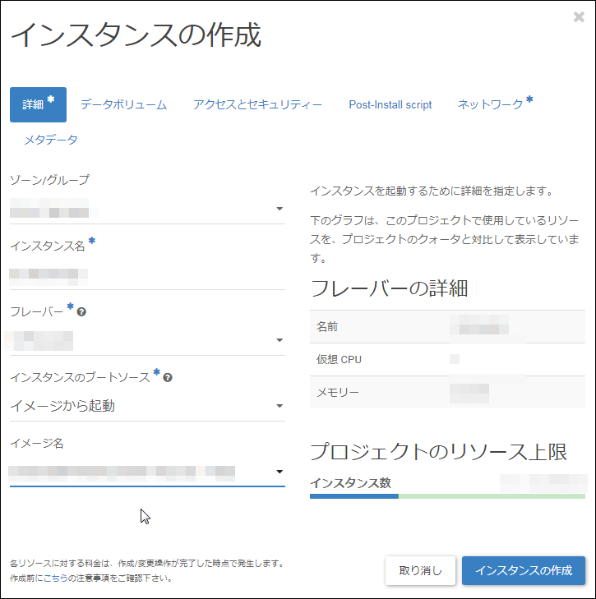Click the プロジェクトのリソース上限 heading

438,452
